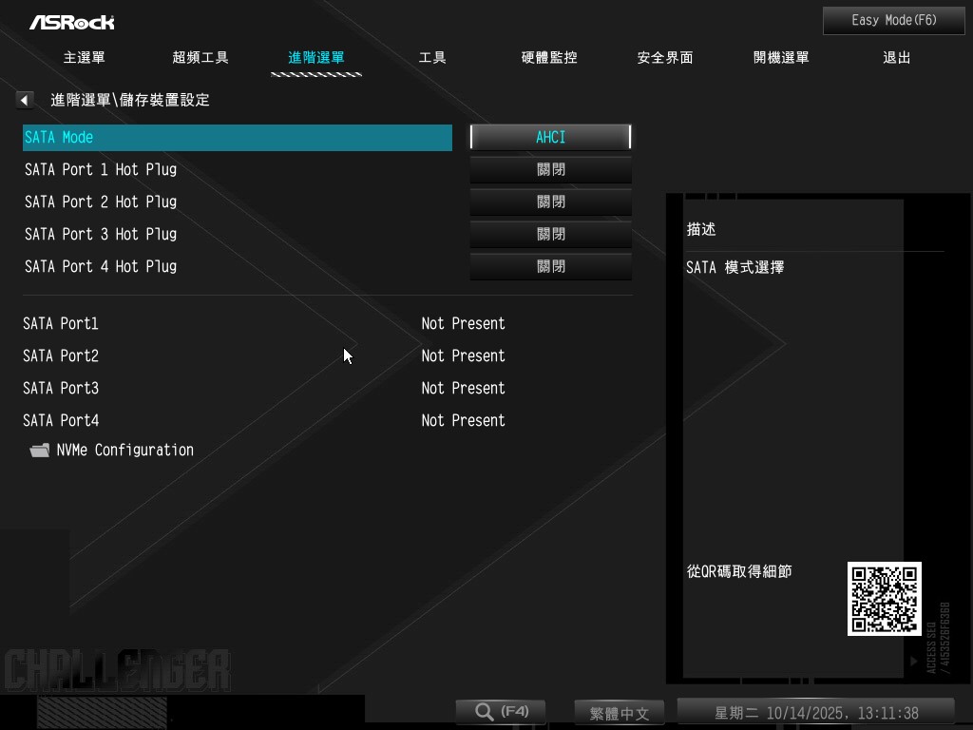Open the 繁體中文 language selector
Viewport: 973px width, 730px height.
(x=620, y=713)
